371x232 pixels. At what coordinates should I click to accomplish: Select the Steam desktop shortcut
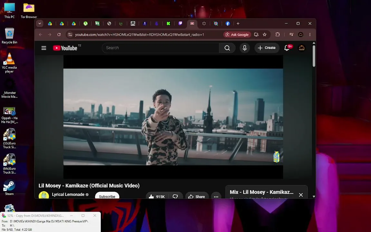pos(9,188)
